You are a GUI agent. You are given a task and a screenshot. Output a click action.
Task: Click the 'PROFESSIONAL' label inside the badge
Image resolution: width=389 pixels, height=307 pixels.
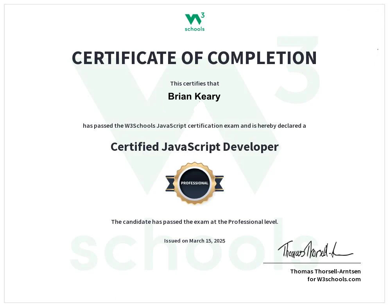[194, 183]
